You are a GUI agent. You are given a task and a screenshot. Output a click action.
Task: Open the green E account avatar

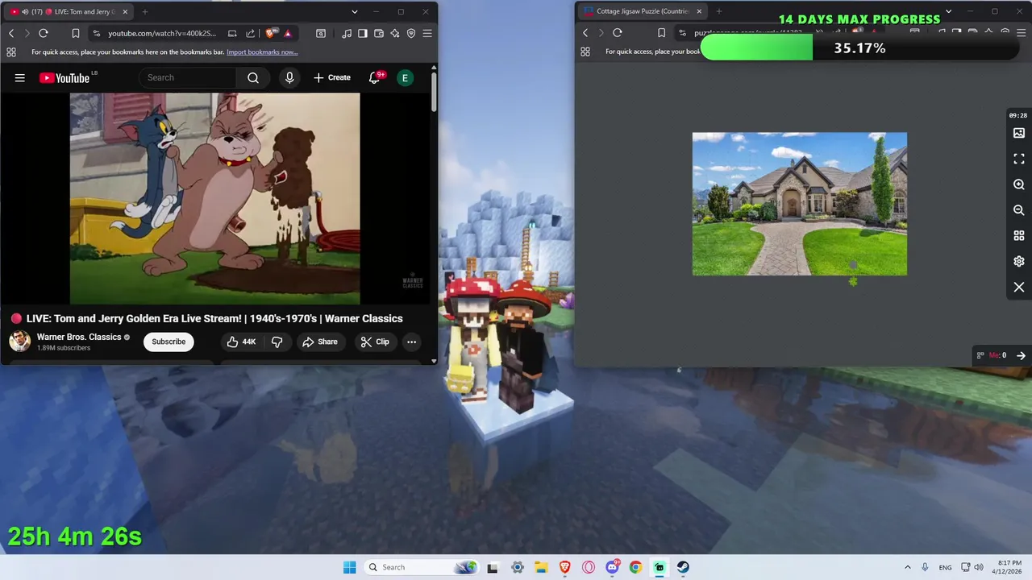tap(406, 77)
